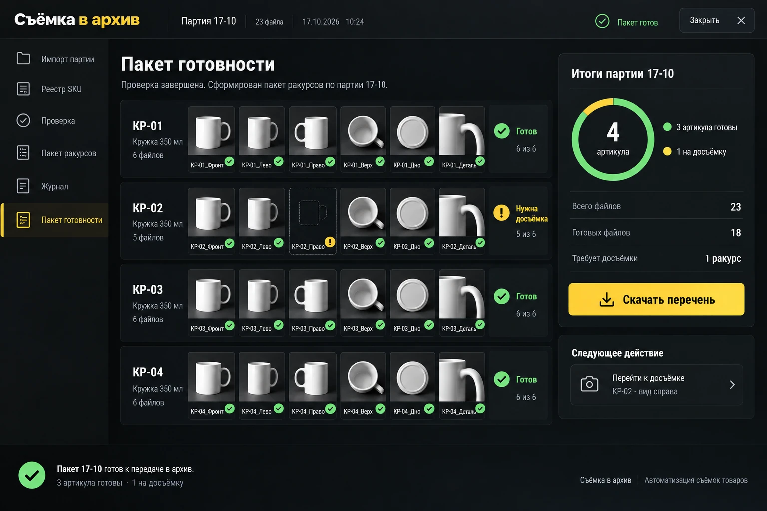Image resolution: width=767 pixels, height=511 pixels.
Task: Open the Съёмка в архив footer link
Action: [605, 480]
